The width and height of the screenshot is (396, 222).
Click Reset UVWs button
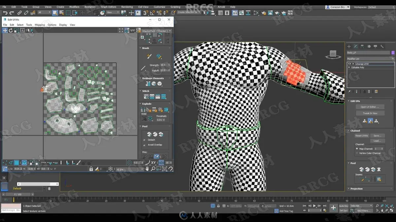(362, 136)
